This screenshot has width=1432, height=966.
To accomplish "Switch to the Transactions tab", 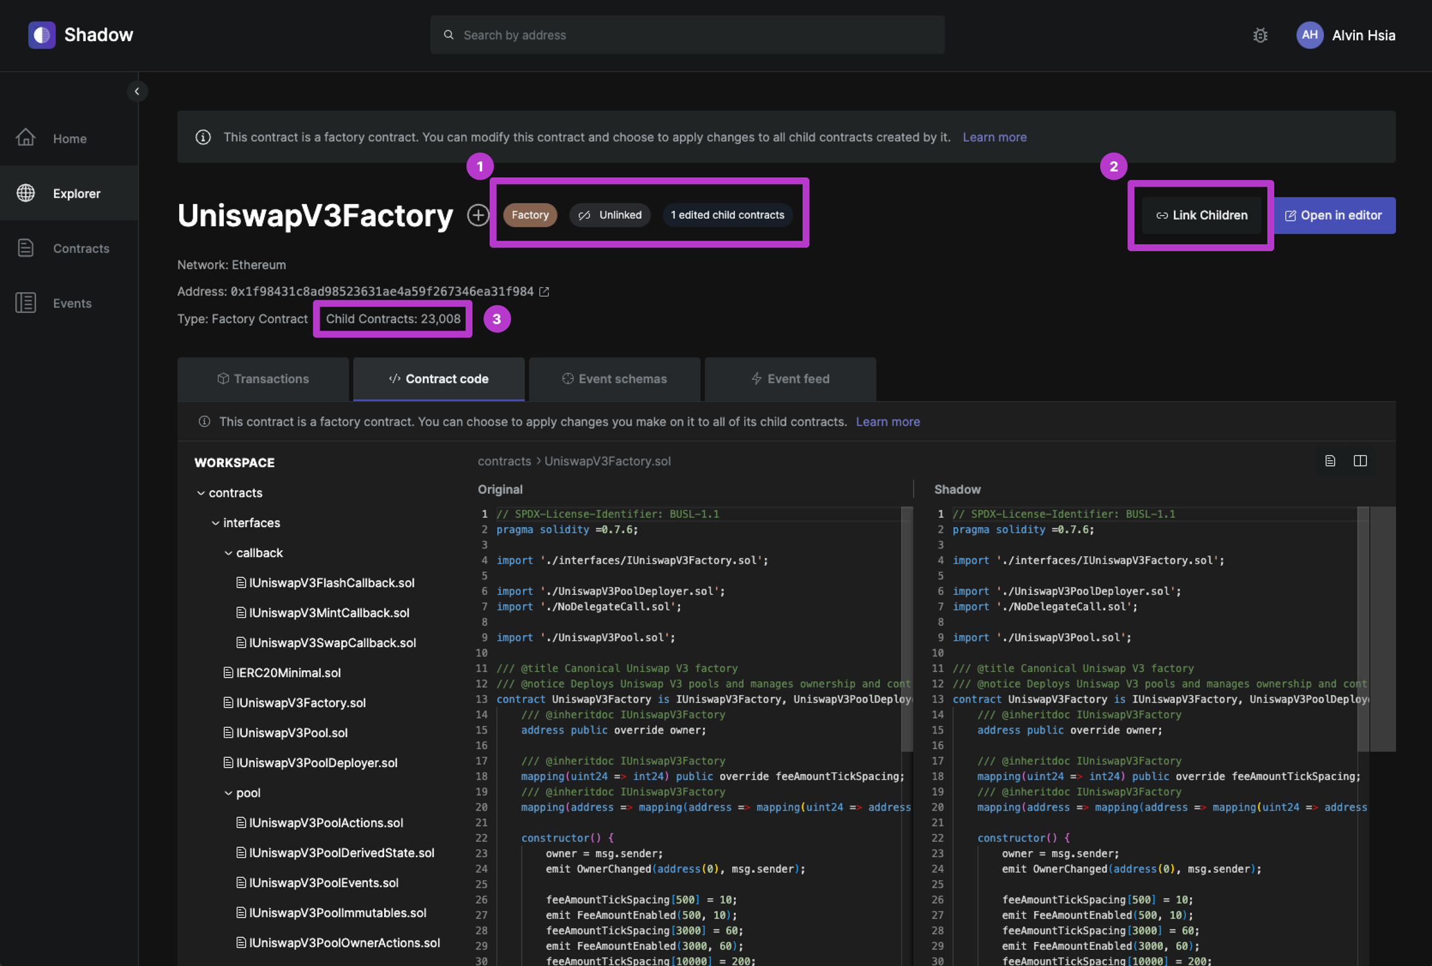I will (x=263, y=379).
